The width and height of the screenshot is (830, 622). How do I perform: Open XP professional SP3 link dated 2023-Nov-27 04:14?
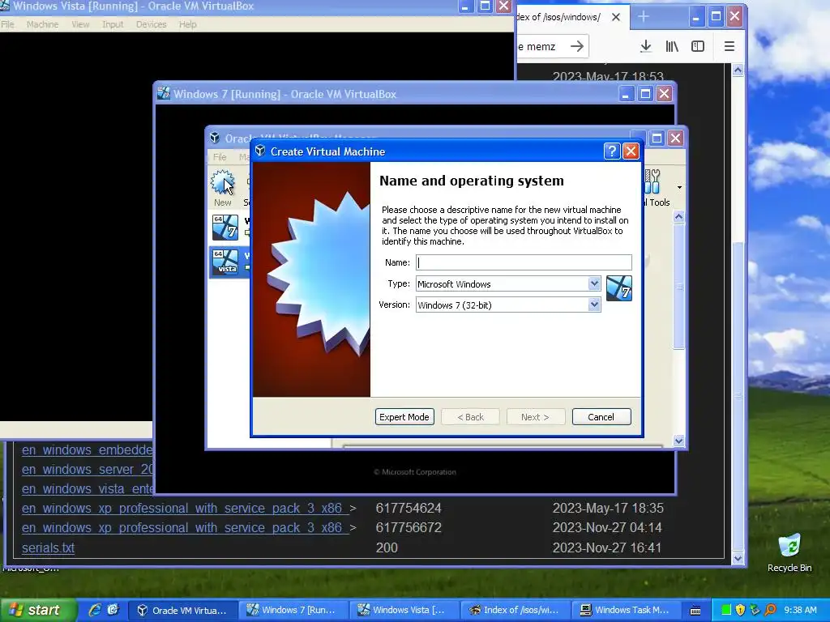coord(186,528)
